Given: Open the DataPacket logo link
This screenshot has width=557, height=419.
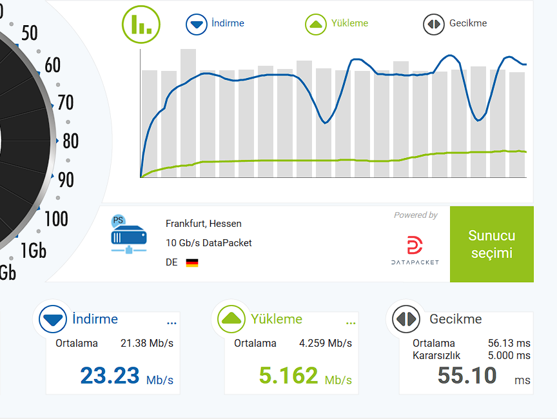Looking at the screenshot, I should pyautogui.click(x=415, y=250).
